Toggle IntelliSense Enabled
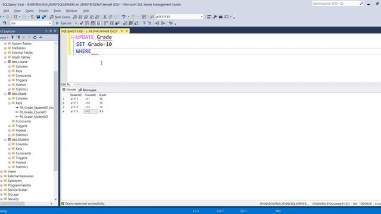This screenshot has width=381, height=214. point(98,23)
